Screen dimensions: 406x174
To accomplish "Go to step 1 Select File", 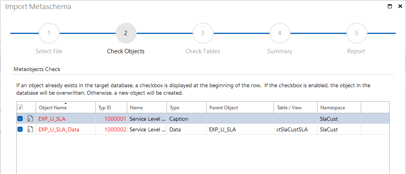I will pyautogui.click(x=49, y=33).
